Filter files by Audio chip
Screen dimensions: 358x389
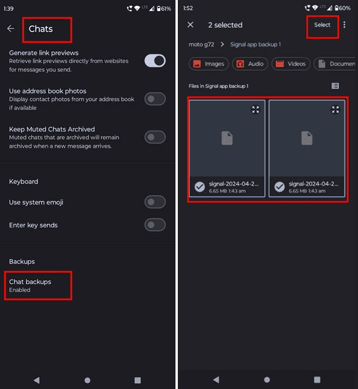[250, 64]
